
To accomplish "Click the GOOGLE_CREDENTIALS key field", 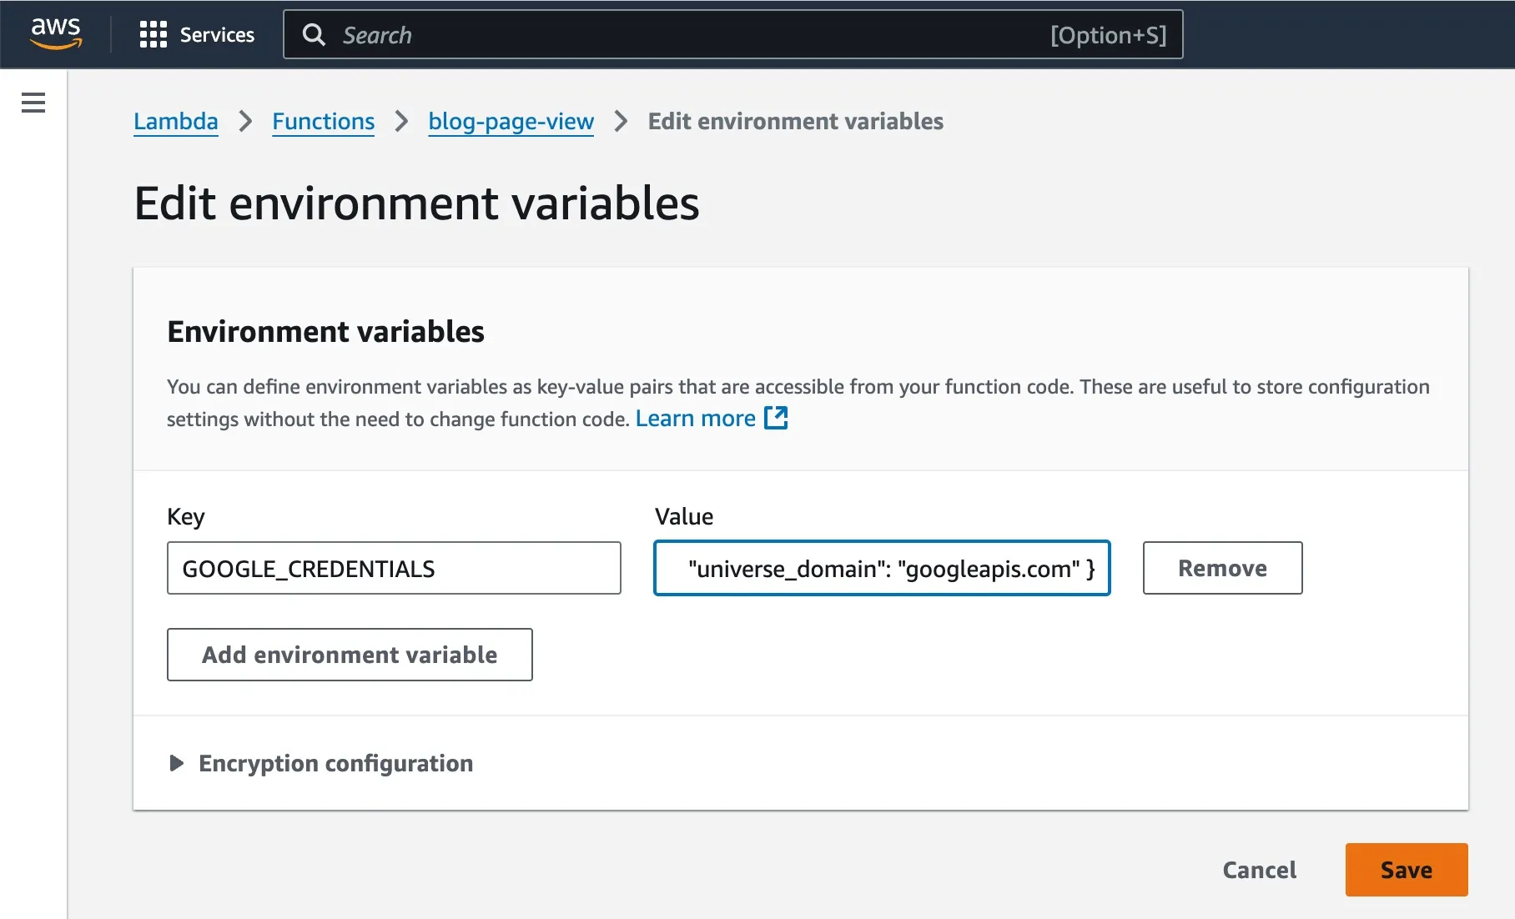I will click(394, 568).
